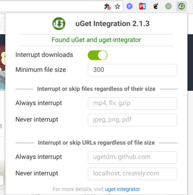Select the Never interrupt URLs field
The width and height of the screenshot is (193, 195).
tap(132, 174)
